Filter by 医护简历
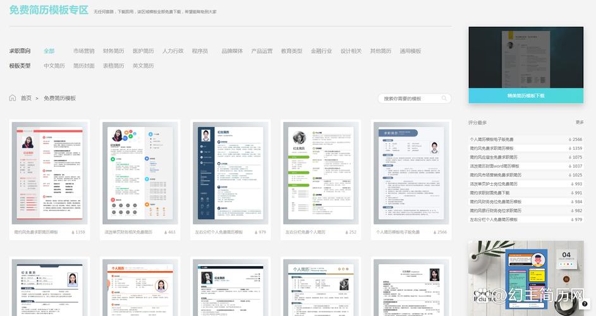 tap(143, 51)
